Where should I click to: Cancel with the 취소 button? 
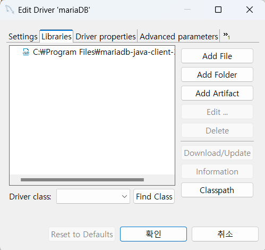click(225, 234)
